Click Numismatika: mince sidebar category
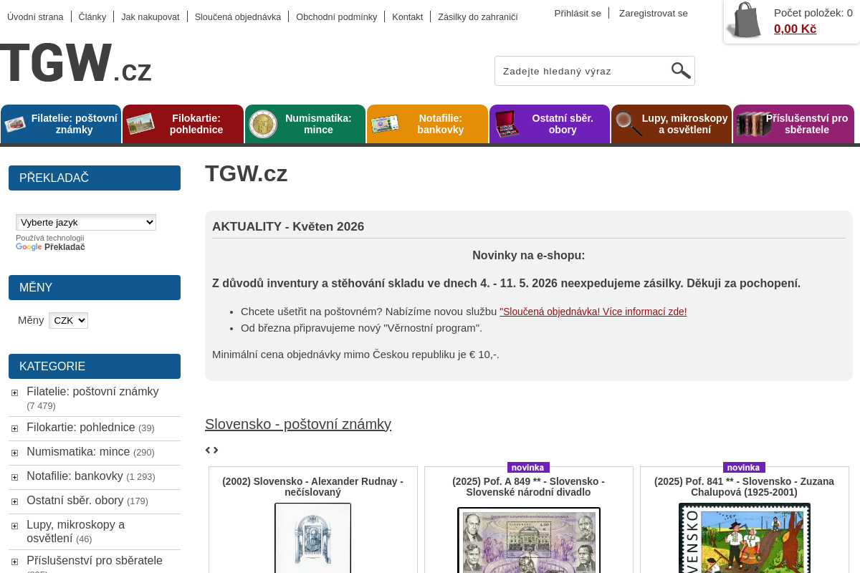The height and width of the screenshot is (573, 860). [78, 452]
